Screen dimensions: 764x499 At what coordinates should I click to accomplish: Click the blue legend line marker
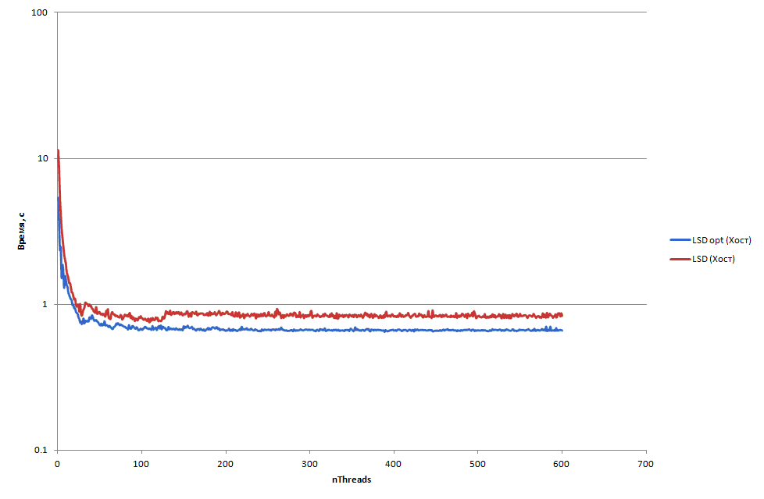(680, 240)
